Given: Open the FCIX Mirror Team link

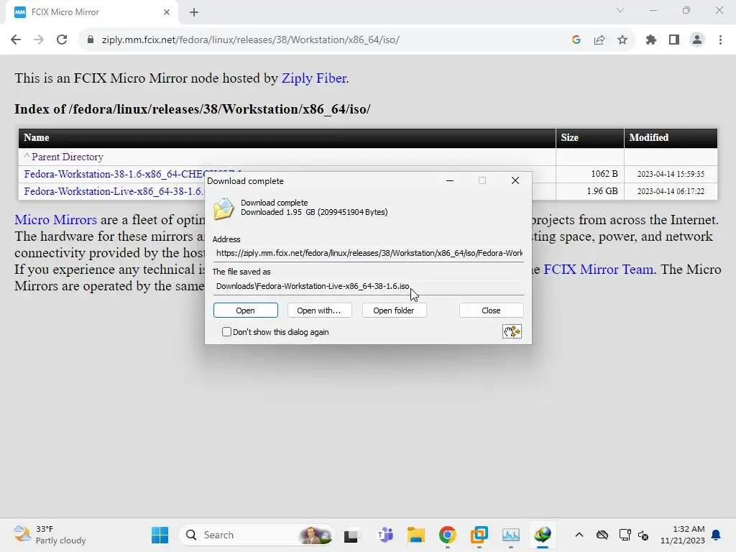Looking at the screenshot, I should pos(599,270).
